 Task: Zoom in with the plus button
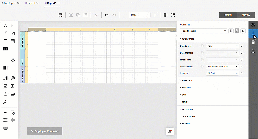click(155, 15)
